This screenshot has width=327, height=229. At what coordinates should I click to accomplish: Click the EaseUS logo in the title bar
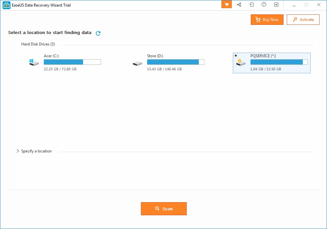(6, 5)
